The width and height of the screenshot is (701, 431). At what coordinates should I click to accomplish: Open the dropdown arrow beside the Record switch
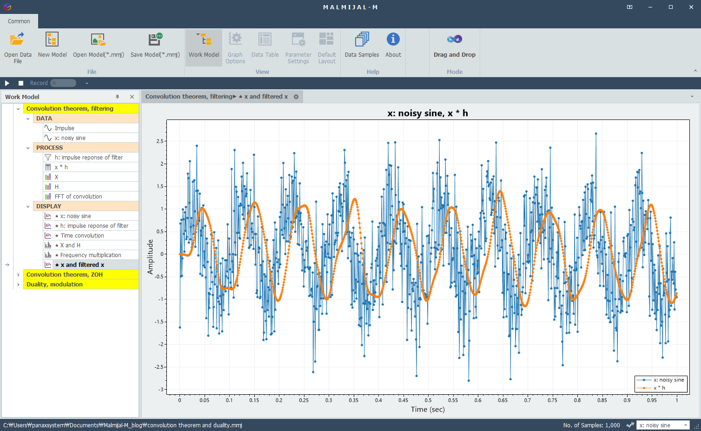tap(86, 83)
